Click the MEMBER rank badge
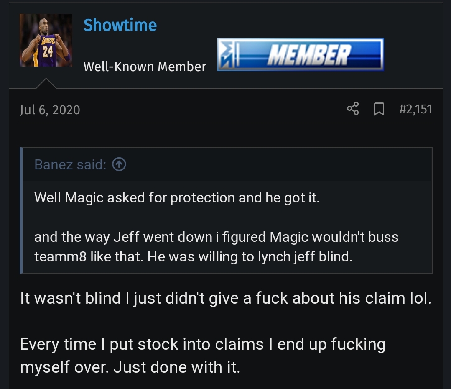The image size is (451, 389). coord(308,55)
